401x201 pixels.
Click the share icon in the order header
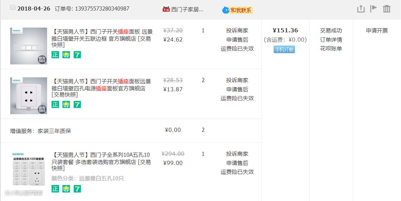[x=361, y=9]
